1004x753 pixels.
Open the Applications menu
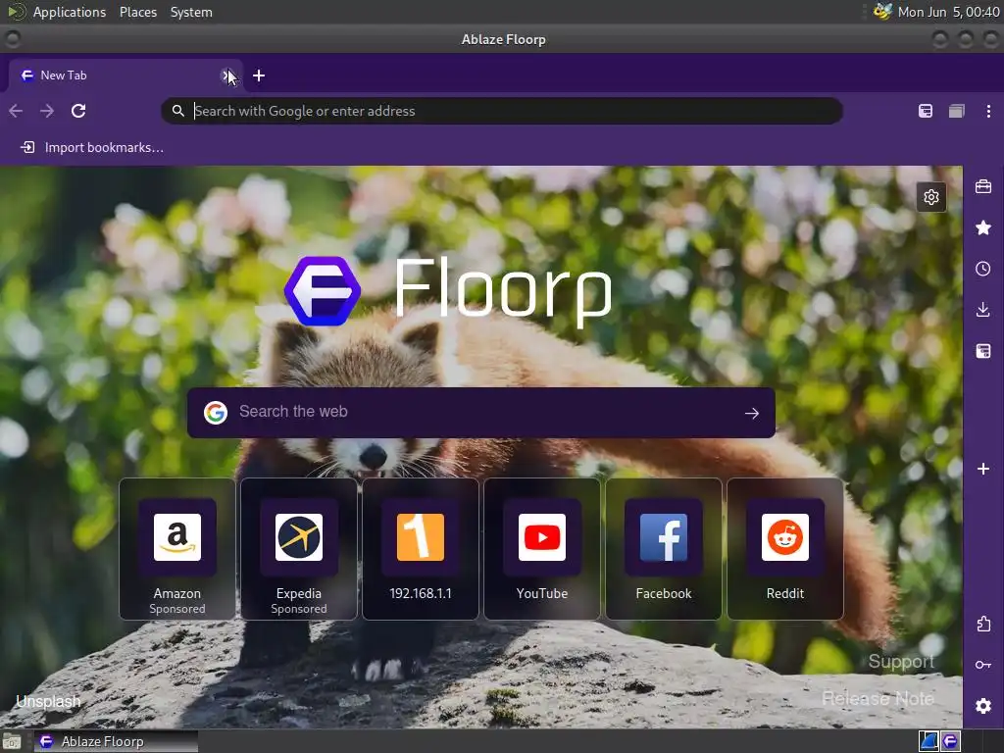(x=70, y=12)
